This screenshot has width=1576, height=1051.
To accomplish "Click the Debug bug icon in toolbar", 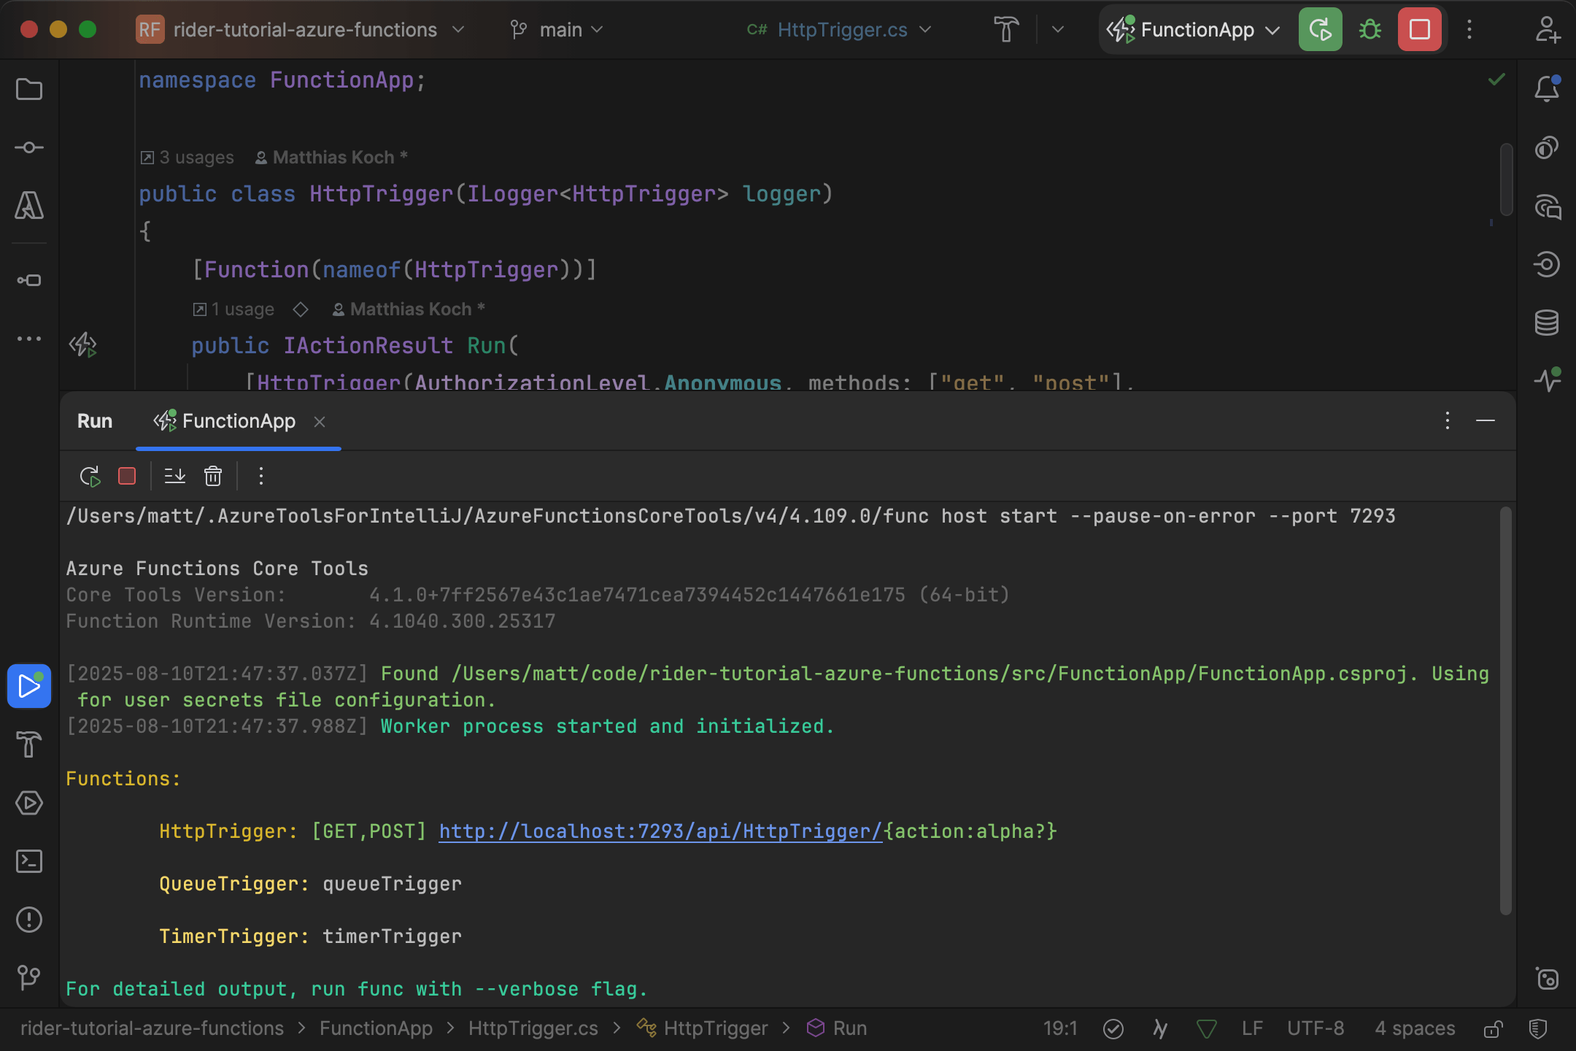I will pos(1370,30).
